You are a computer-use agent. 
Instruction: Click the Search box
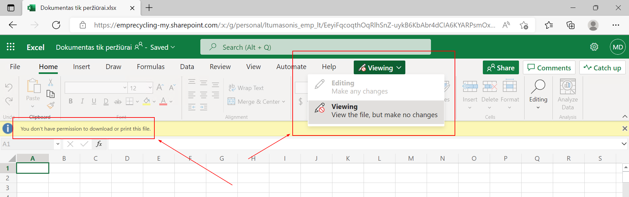tap(315, 47)
